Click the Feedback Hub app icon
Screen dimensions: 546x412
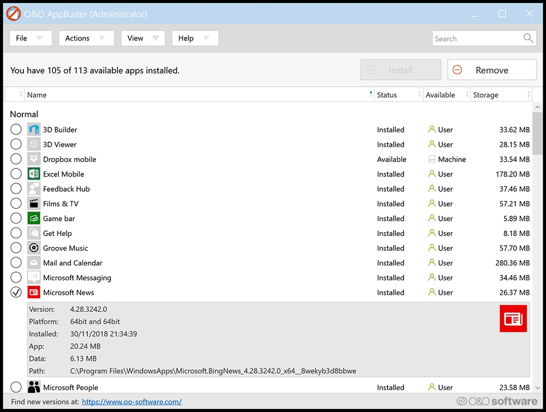tap(34, 189)
